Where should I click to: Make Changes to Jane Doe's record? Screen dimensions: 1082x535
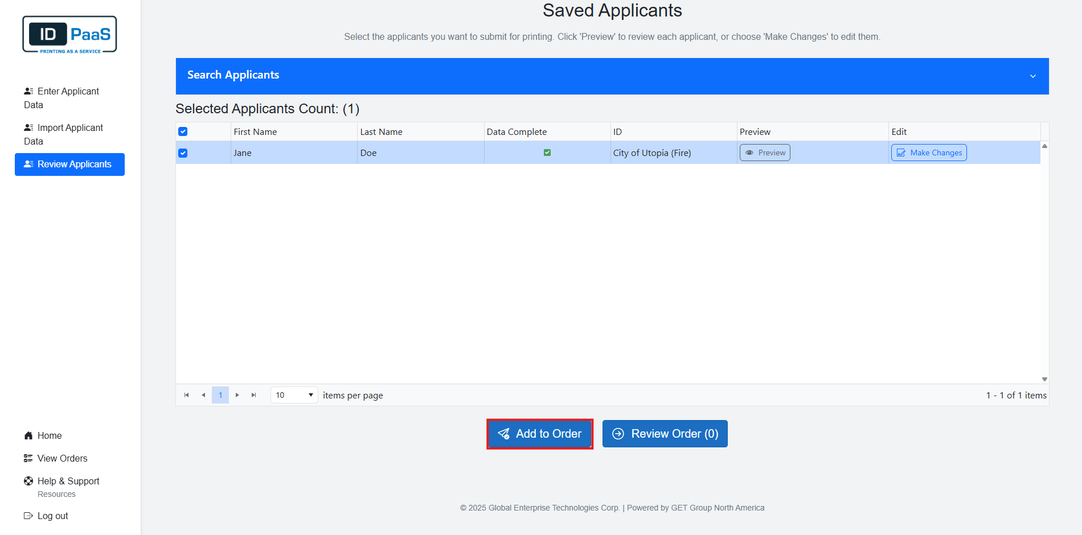pos(929,153)
